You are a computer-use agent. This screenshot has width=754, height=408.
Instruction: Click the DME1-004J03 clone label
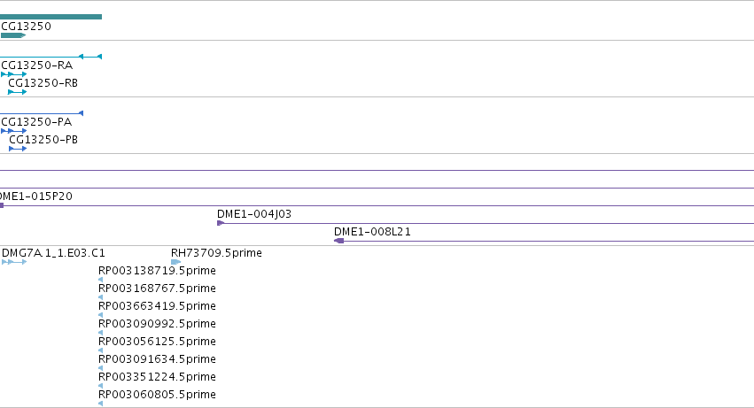pos(254,214)
